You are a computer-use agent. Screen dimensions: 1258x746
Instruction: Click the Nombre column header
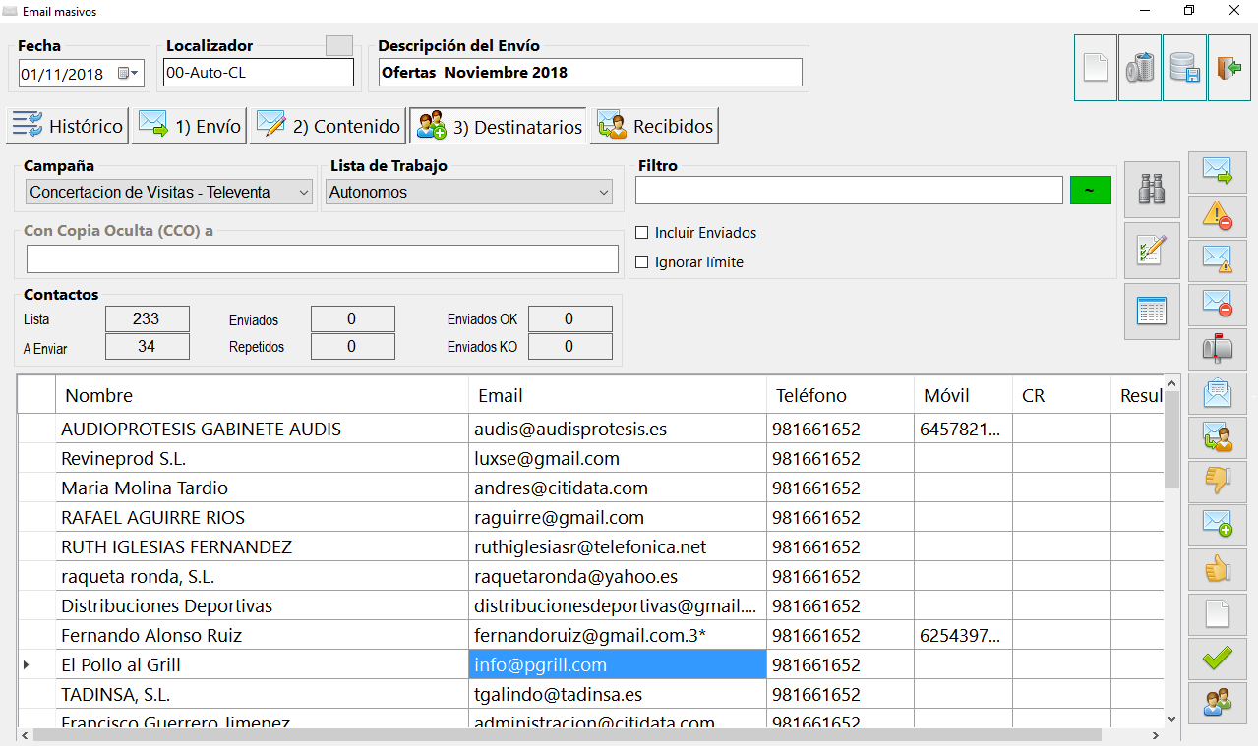(x=262, y=396)
